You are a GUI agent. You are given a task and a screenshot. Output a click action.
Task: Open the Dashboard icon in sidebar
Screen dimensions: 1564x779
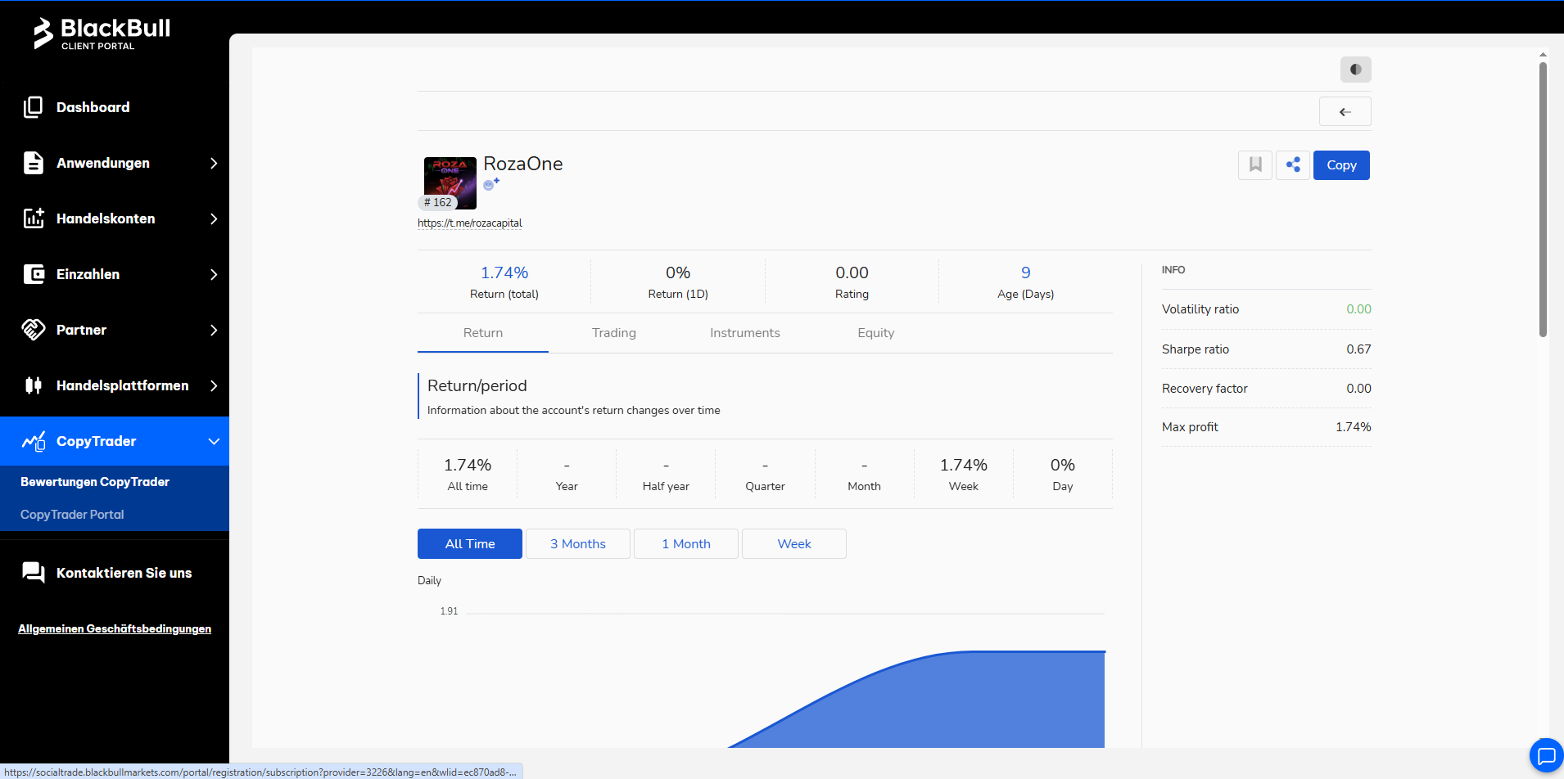tap(33, 107)
